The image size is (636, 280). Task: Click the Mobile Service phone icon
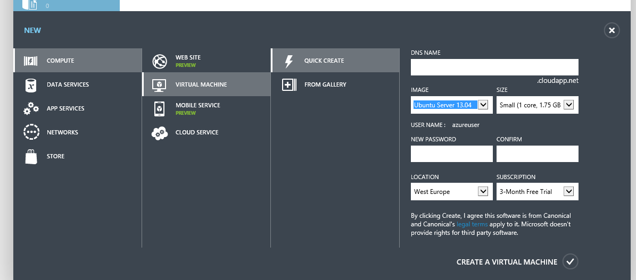[160, 109]
